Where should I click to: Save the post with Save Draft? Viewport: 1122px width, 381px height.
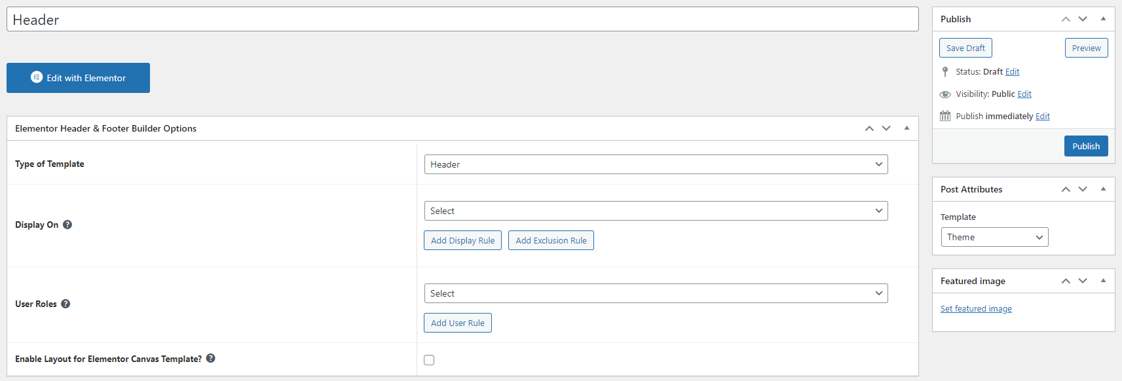[965, 48]
